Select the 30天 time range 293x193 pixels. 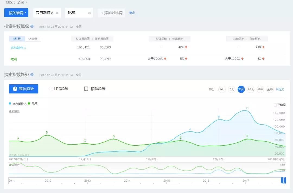pyautogui.click(x=241, y=89)
